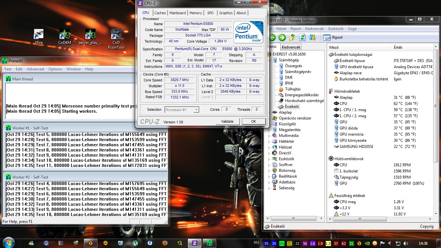Open the About tab in CPU-Z
The image size is (441, 248).
[x=241, y=13]
